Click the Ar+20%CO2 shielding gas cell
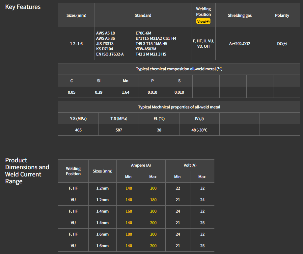The height and width of the screenshot is (254, 303). [x=239, y=44]
